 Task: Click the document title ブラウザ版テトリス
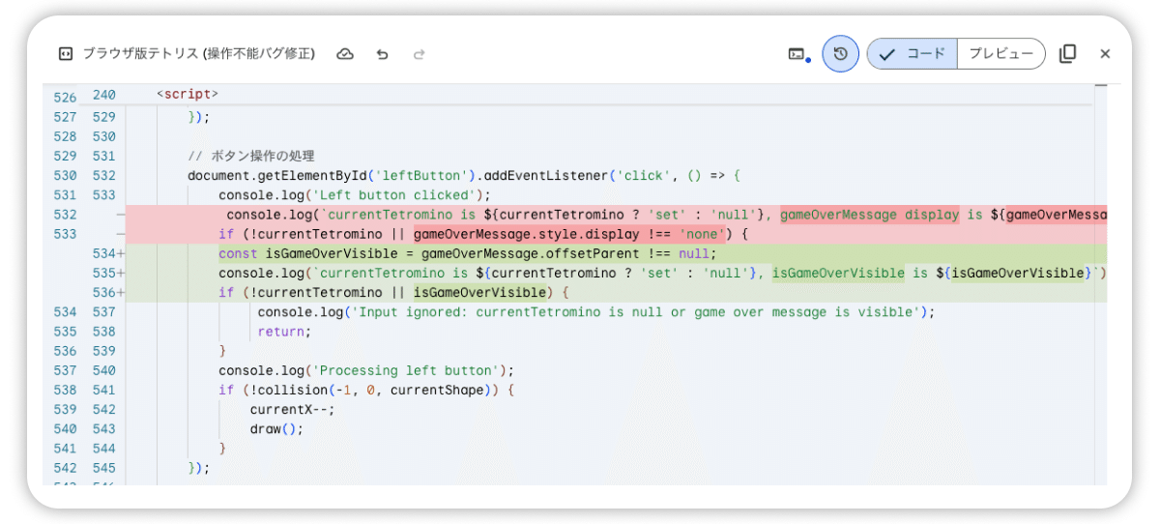[198, 54]
